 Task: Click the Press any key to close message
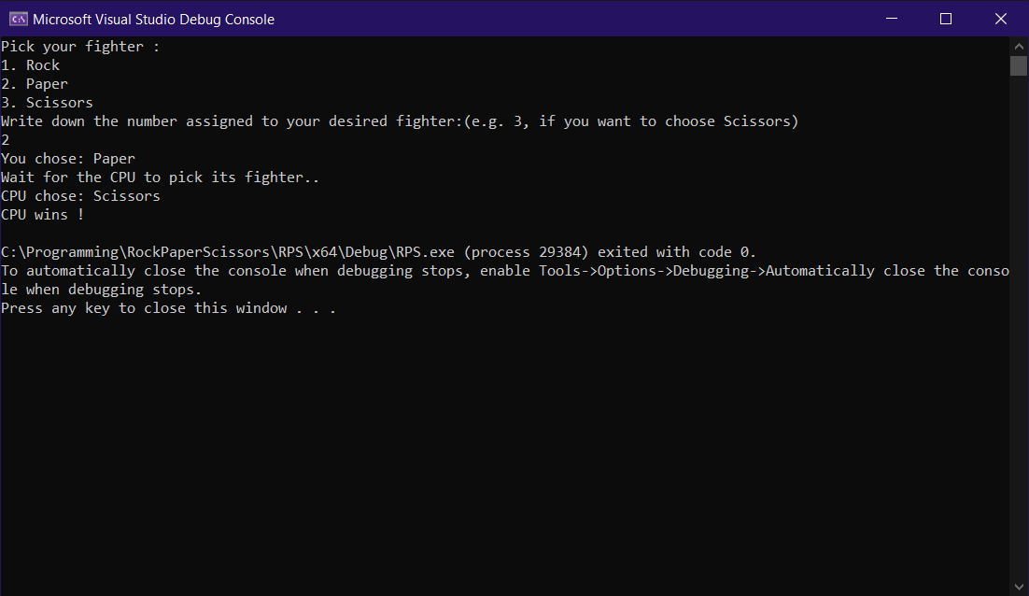168,307
